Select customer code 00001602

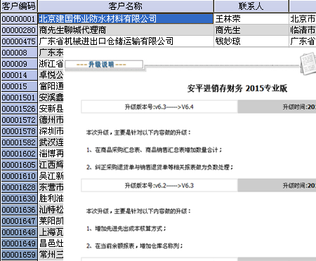[x=19, y=154]
